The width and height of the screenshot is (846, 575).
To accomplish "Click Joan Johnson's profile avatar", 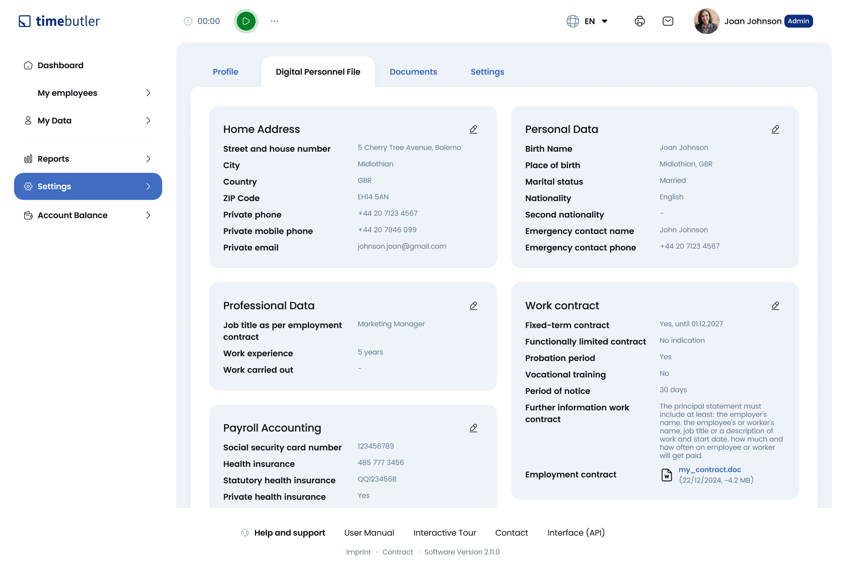I will click(706, 21).
